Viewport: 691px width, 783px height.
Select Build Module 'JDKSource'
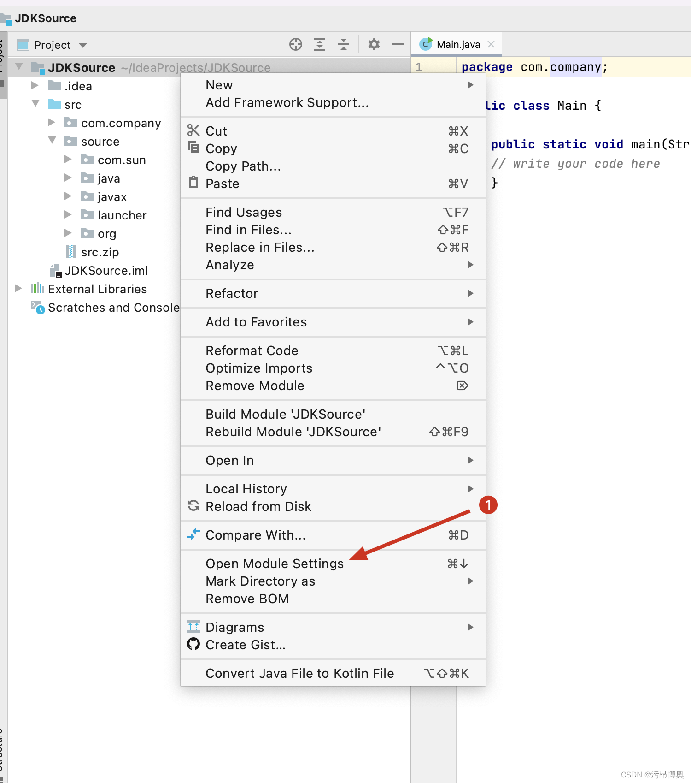pos(333,414)
